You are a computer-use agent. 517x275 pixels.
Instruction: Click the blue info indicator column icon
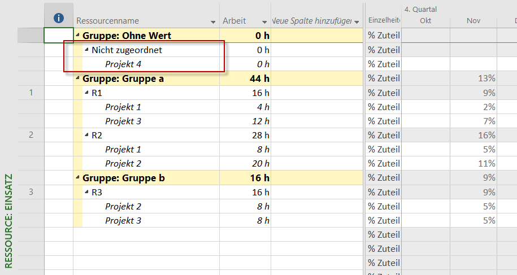[59, 18]
